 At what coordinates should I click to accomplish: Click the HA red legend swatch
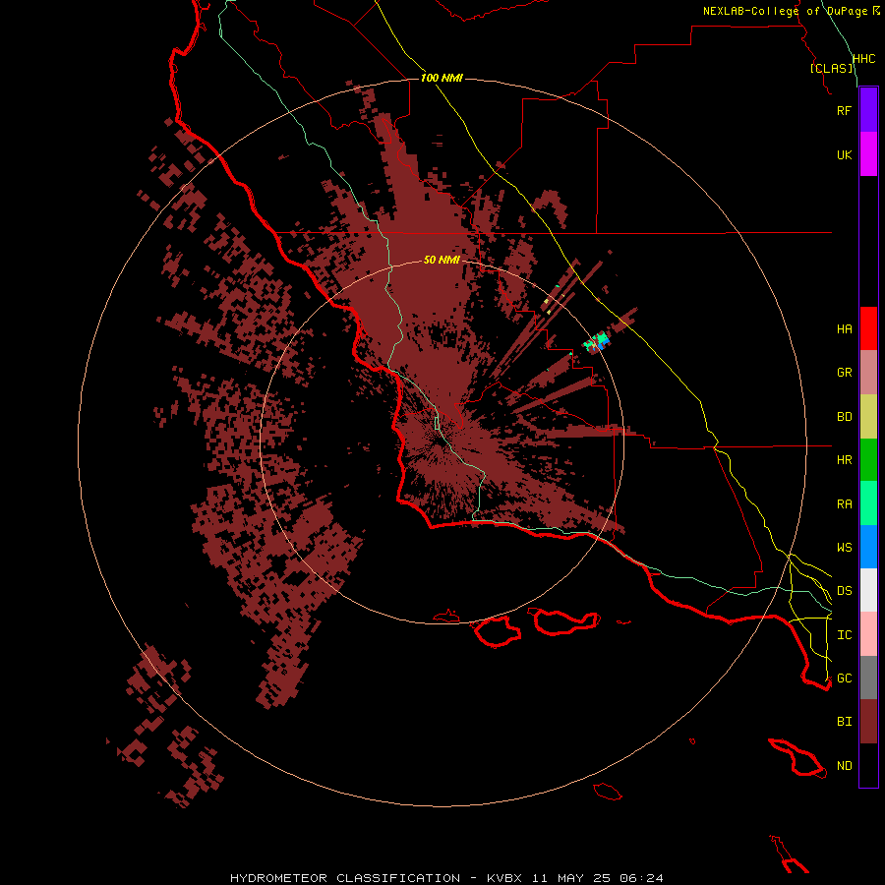point(868,328)
